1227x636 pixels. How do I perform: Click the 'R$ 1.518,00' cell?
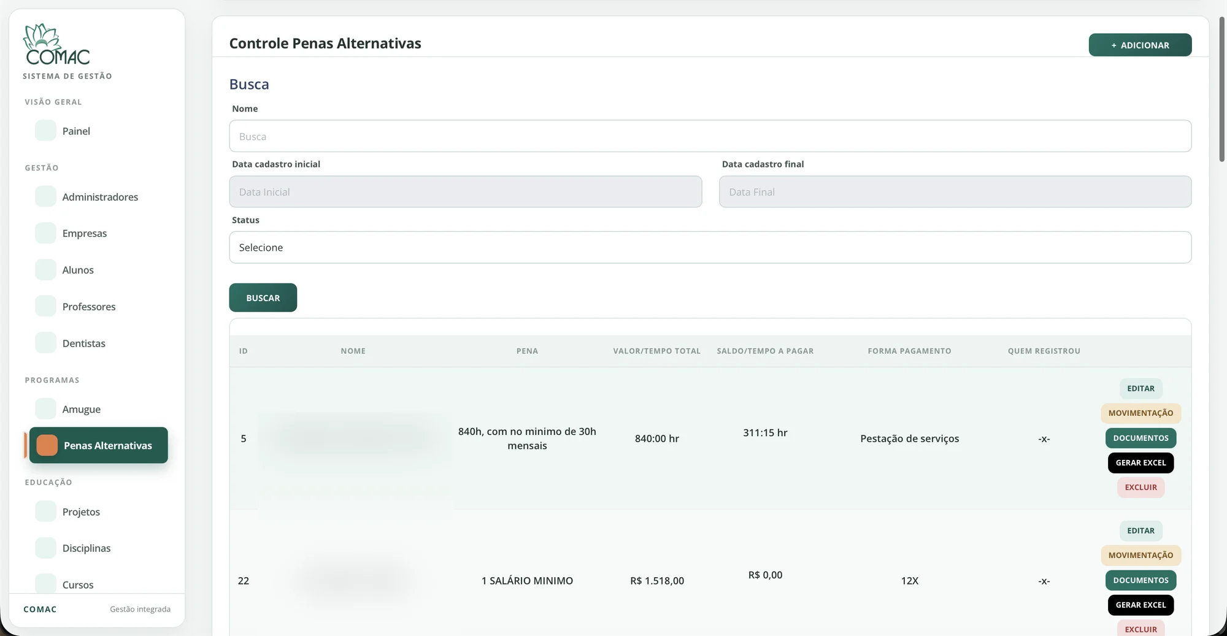tap(656, 581)
